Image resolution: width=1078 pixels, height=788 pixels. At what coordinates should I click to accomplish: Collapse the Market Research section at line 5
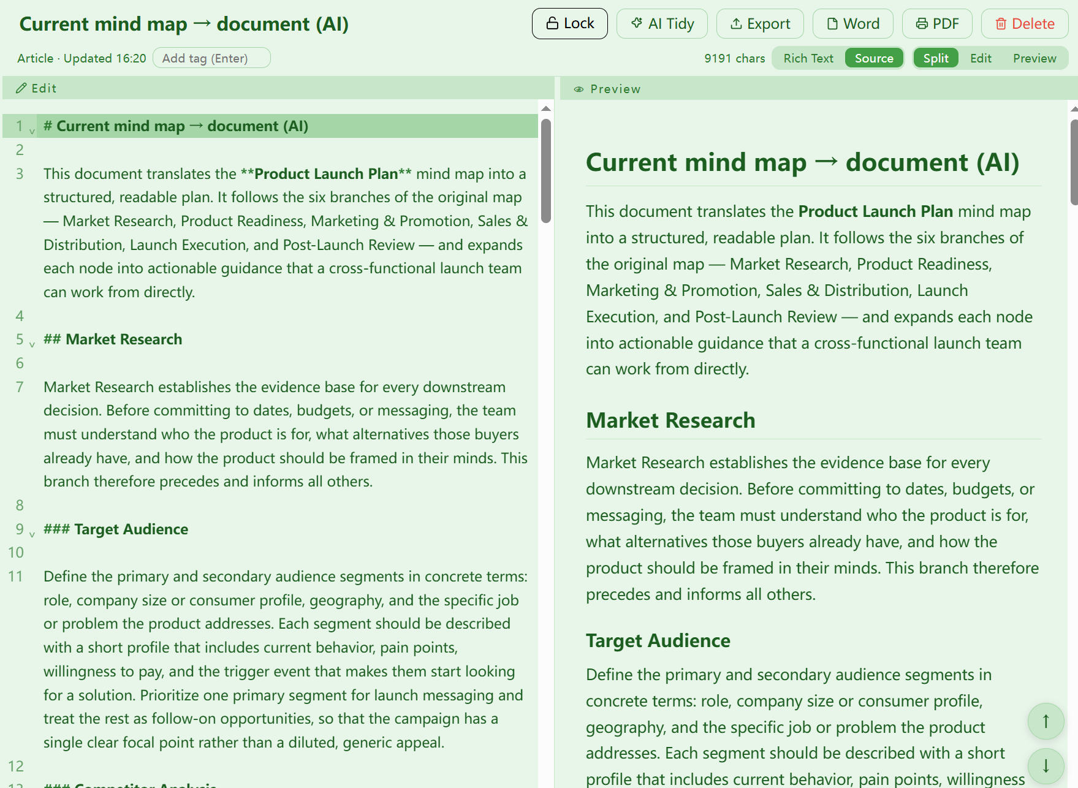click(32, 344)
